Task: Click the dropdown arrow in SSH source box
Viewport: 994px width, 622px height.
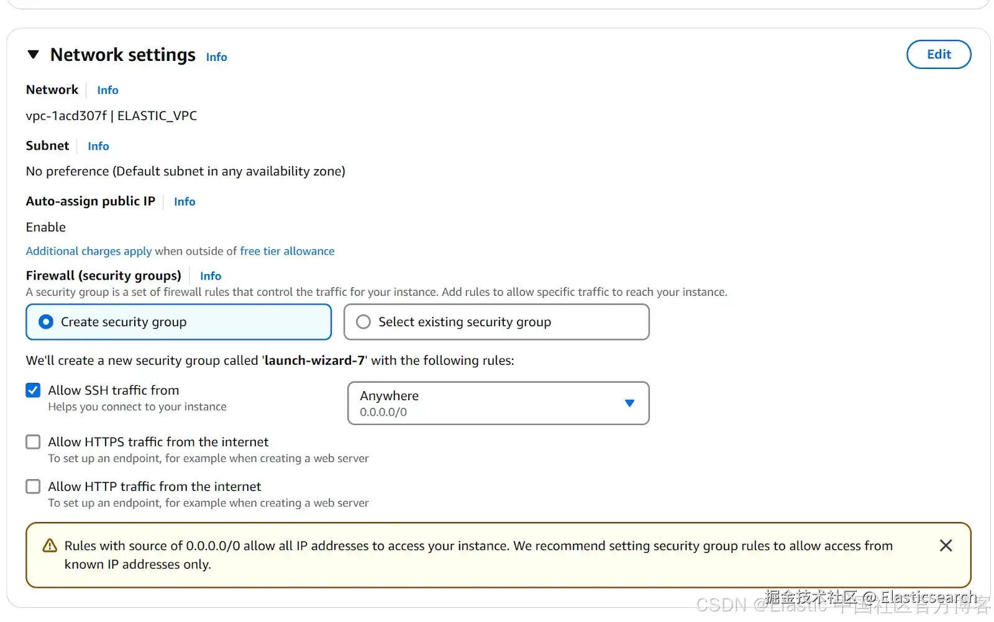Action: pos(629,403)
